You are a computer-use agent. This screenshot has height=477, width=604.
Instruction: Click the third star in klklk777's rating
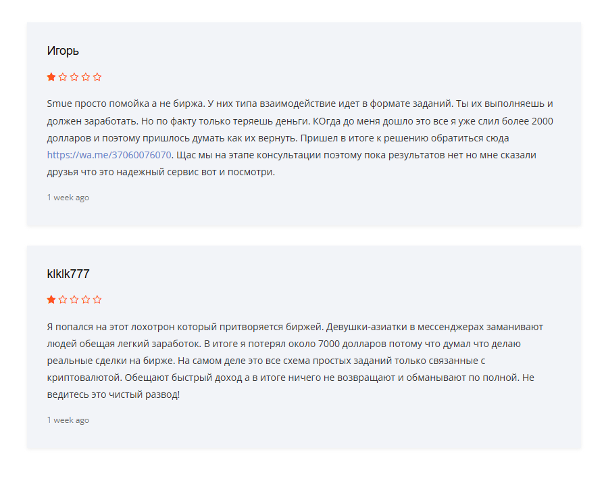pos(74,299)
